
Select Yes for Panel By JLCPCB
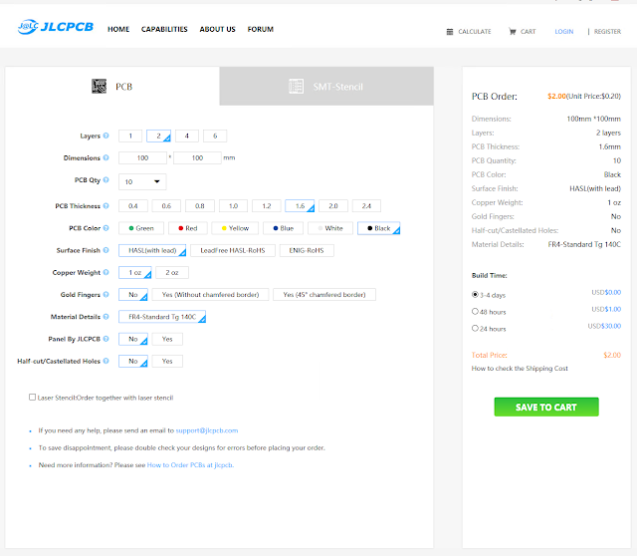coord(167,339)
